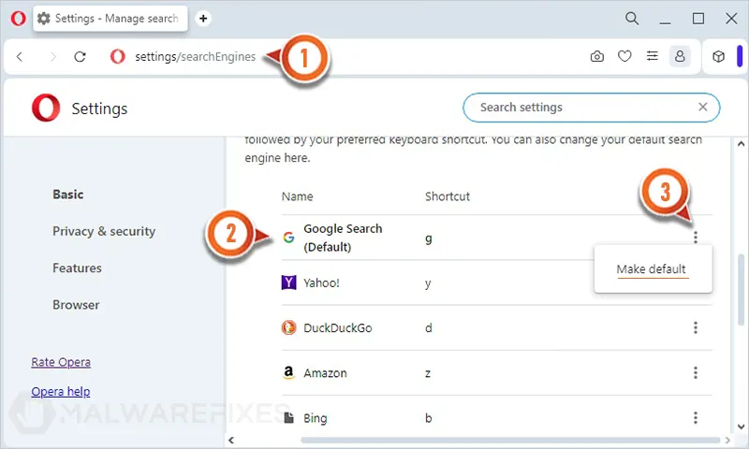Click the Yahoo! logo icon
Screen dimensions: 749x449
(288, 282)
